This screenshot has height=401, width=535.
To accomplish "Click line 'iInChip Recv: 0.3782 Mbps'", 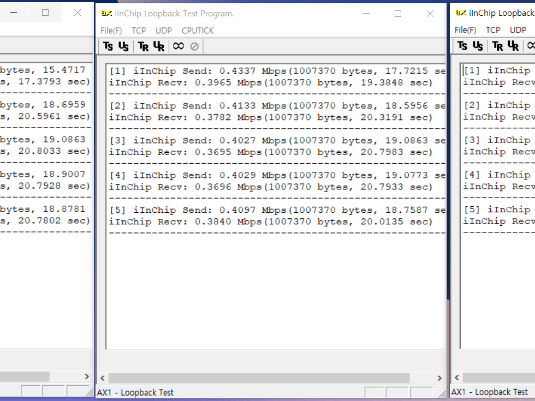I will click(x=271, y=117).
